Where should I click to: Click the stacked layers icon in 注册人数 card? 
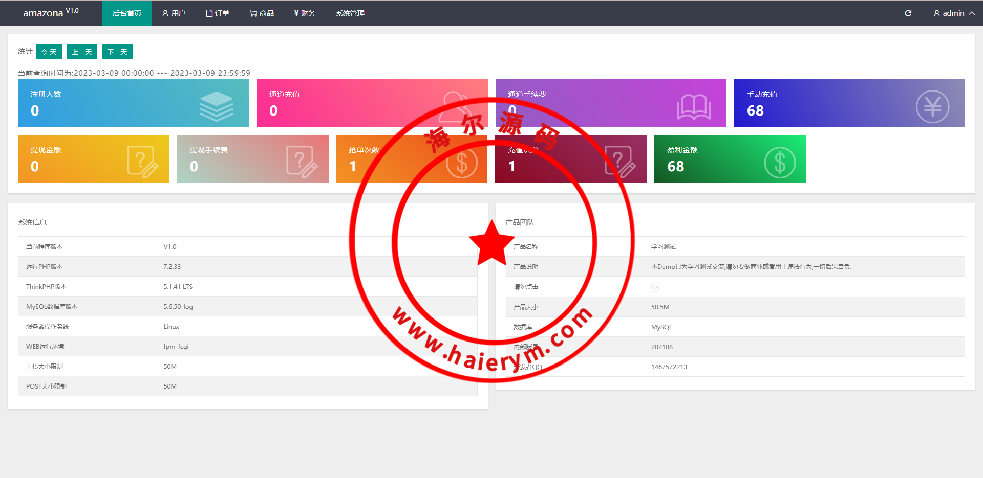click(216, 106)
